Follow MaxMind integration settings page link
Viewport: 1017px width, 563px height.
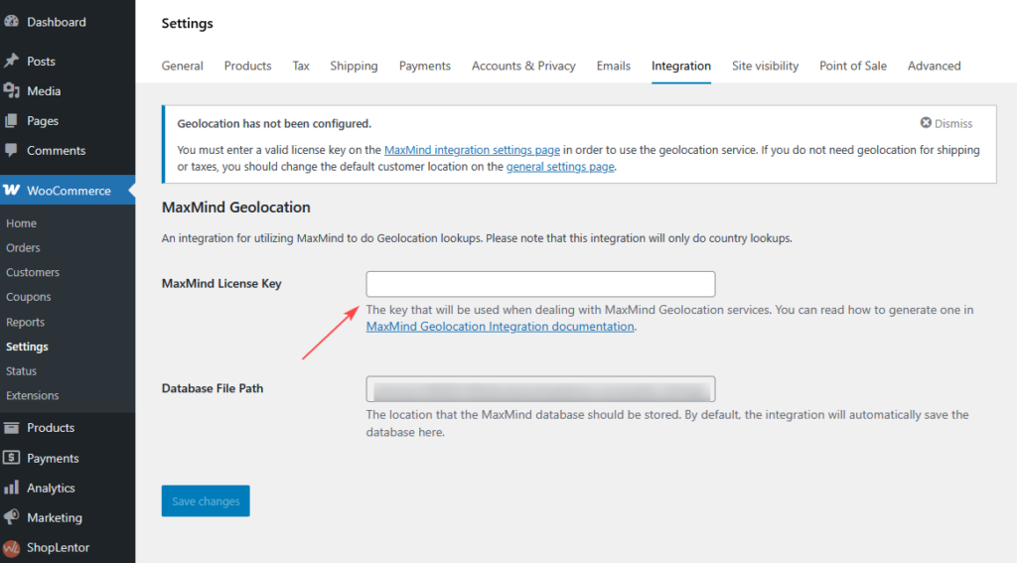(x=472, y=150)
